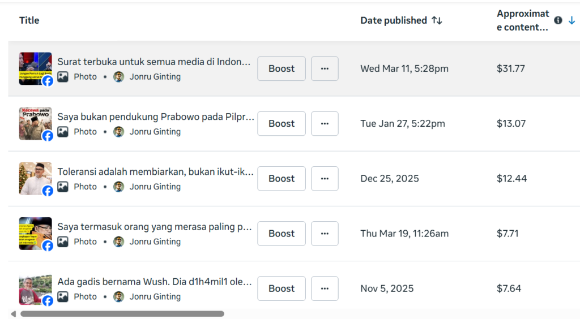Click the horizontal scrollbar thumb
The width and height of the screenshot is (580, 319).
122,313
